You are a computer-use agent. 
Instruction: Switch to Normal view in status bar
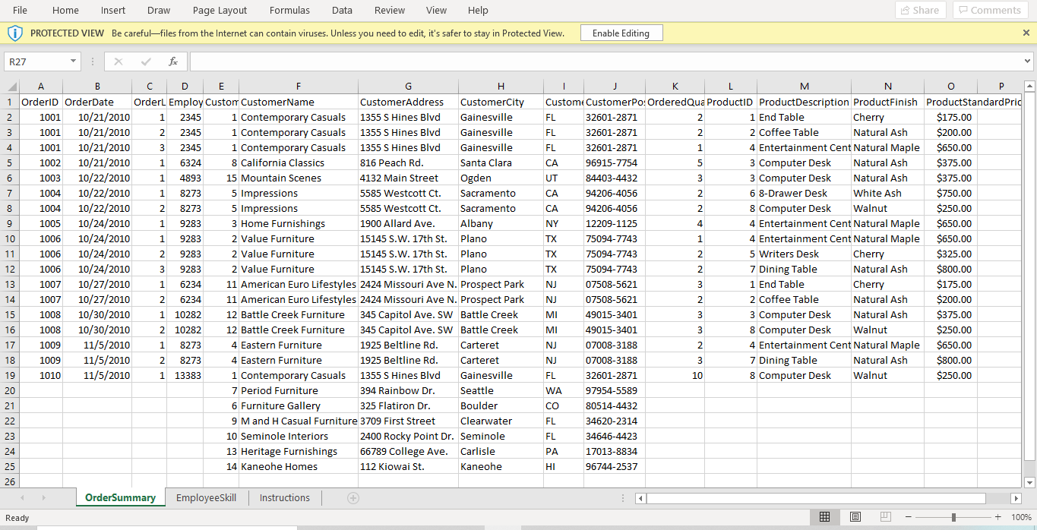click(824, 517)
